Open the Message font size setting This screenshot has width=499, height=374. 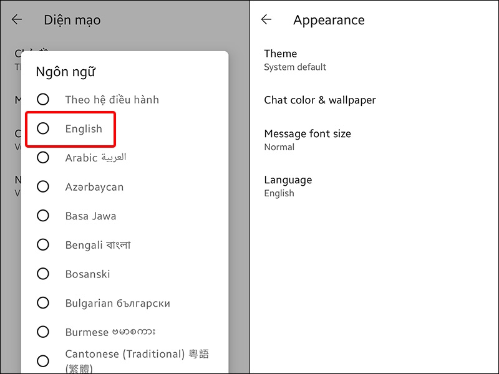(308, 133)
